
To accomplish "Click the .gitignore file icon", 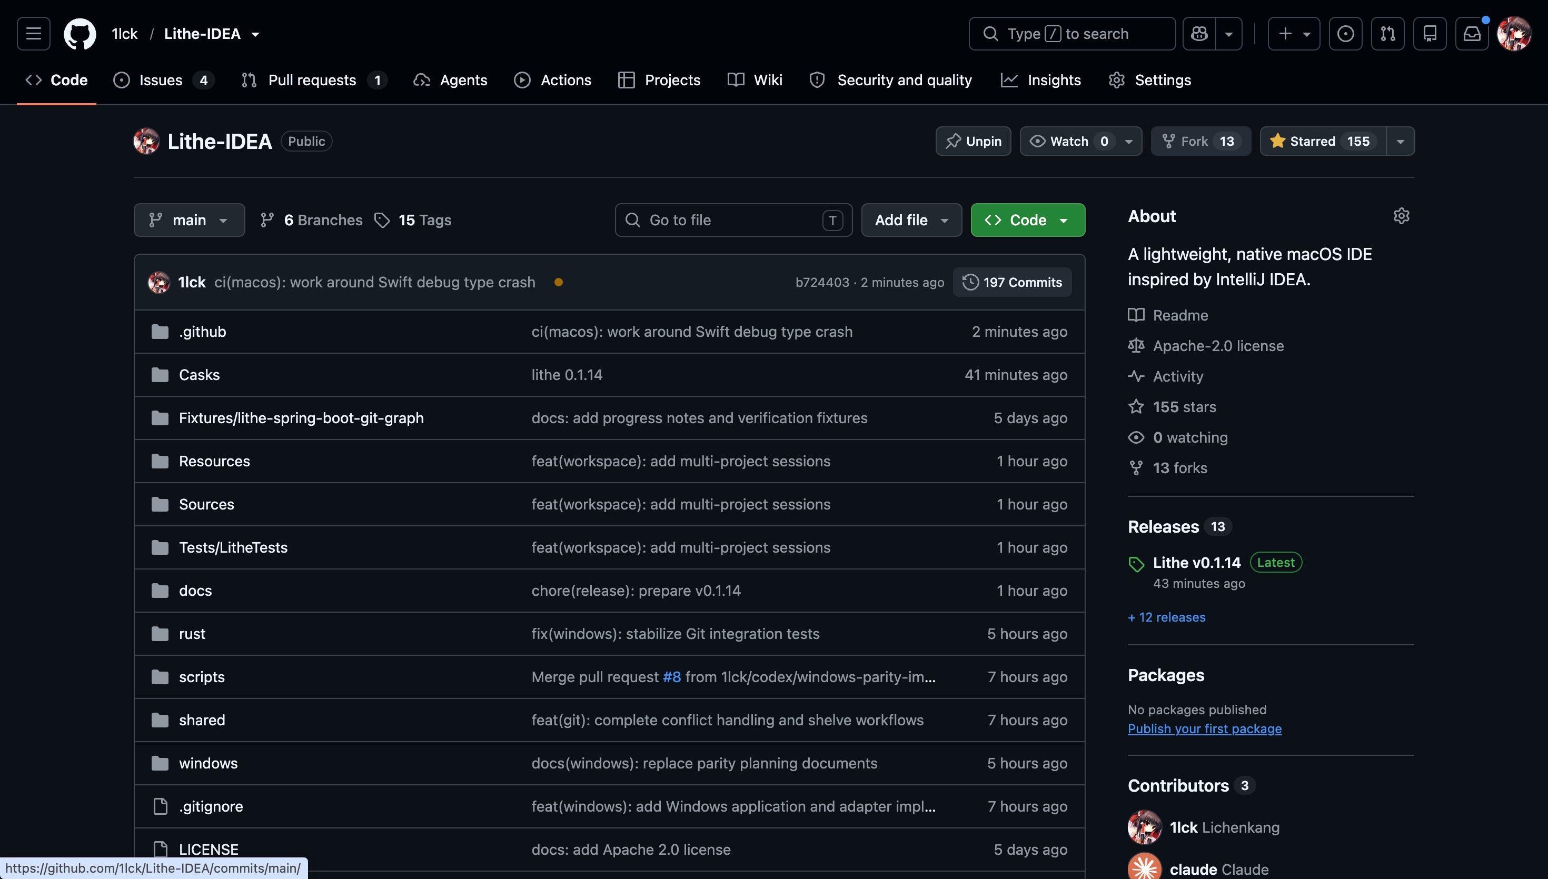I will tap(160, 806).
